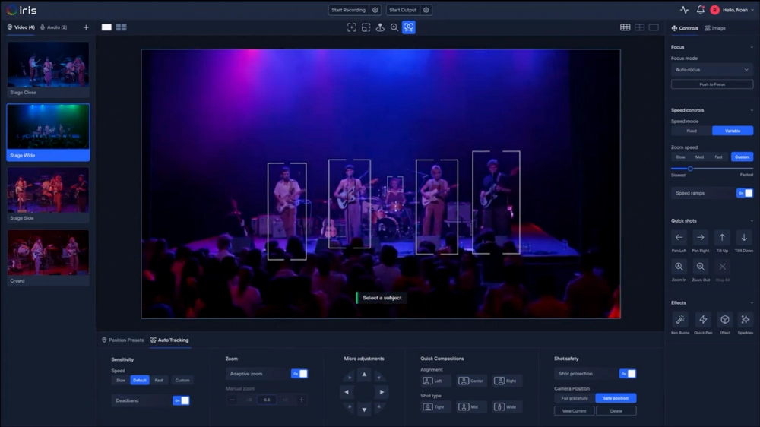
Task: Click the View Current button
Action: tap(574, 411)
